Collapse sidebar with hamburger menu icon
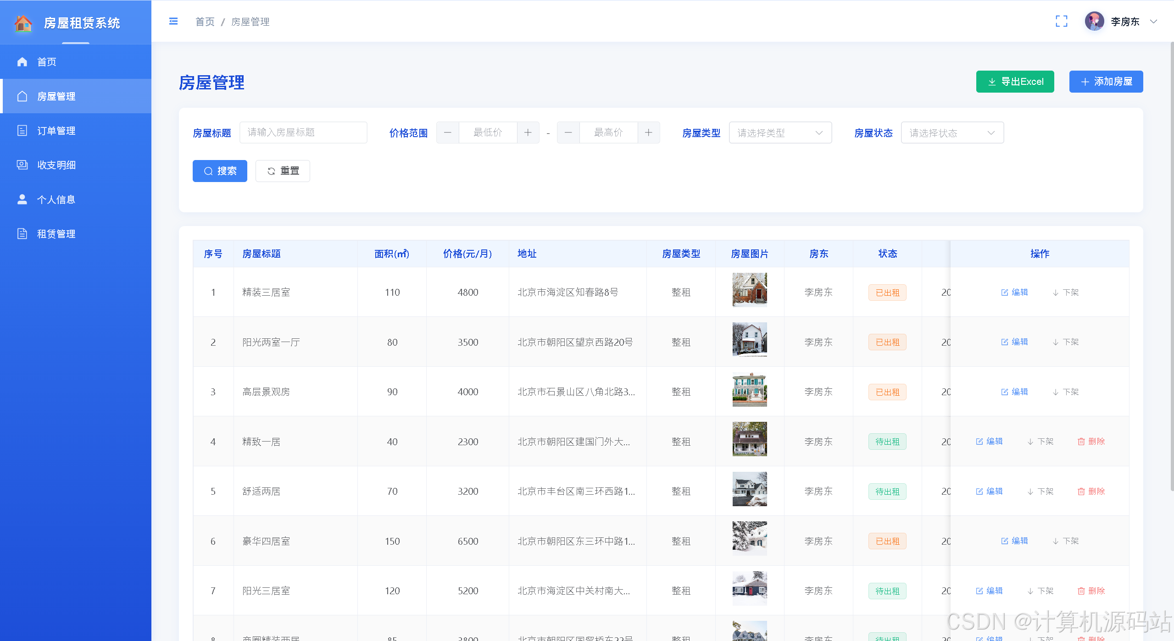Image resolution: width=1174 pixels, height=641 pixels. tap(173, 22)
